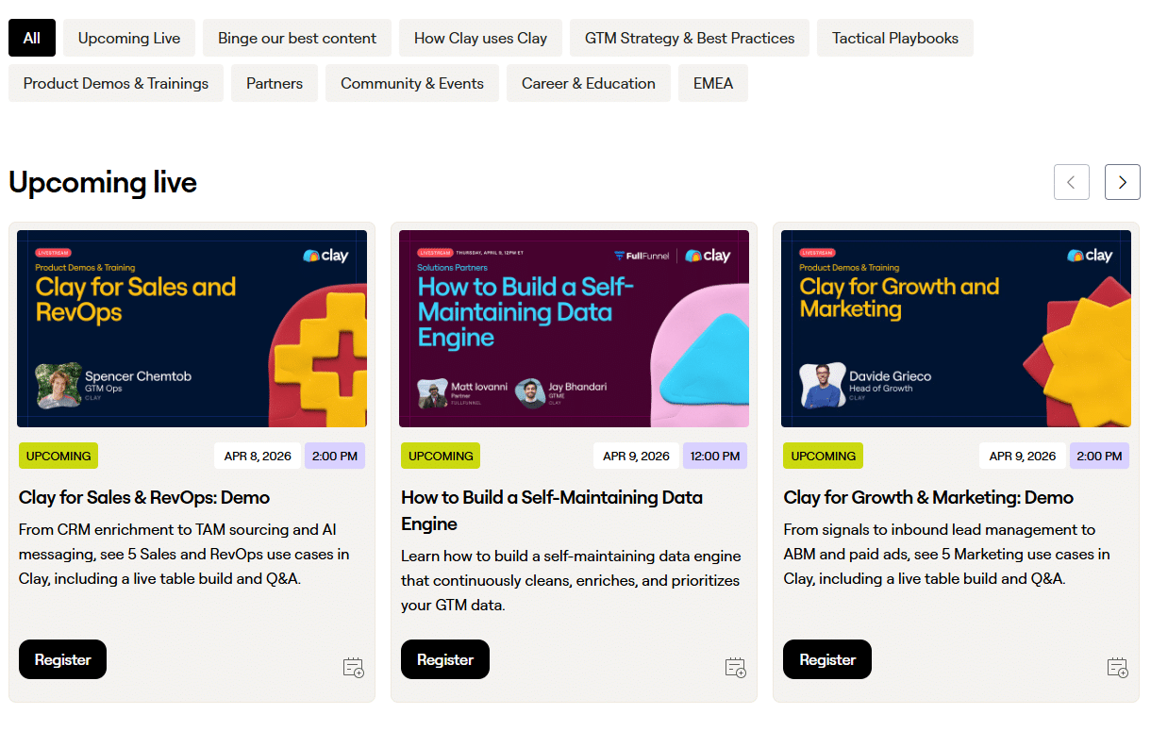Click the Sales and RevOps webinar thumbnail
The height and width of the screenshot is (731, 1151).
pos(192,328)
